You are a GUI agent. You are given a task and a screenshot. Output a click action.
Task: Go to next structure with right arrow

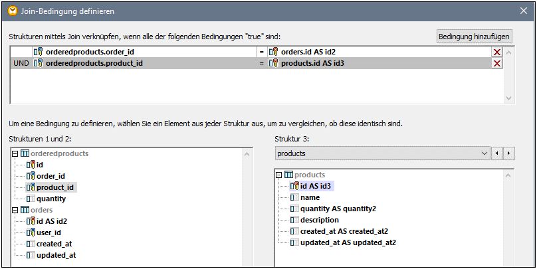click(x=509, y=153)
